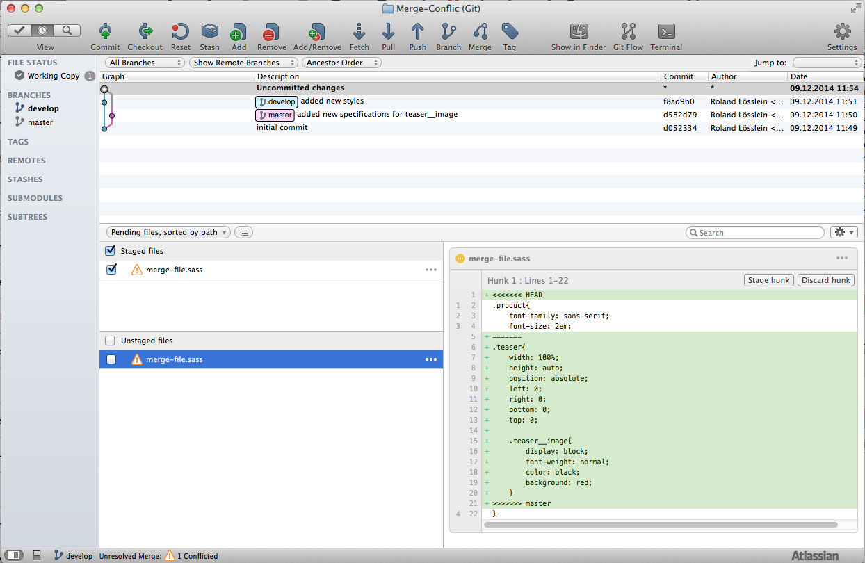
Task: Toggle the Staged files header checkbox
Action: tap(110, 250)
